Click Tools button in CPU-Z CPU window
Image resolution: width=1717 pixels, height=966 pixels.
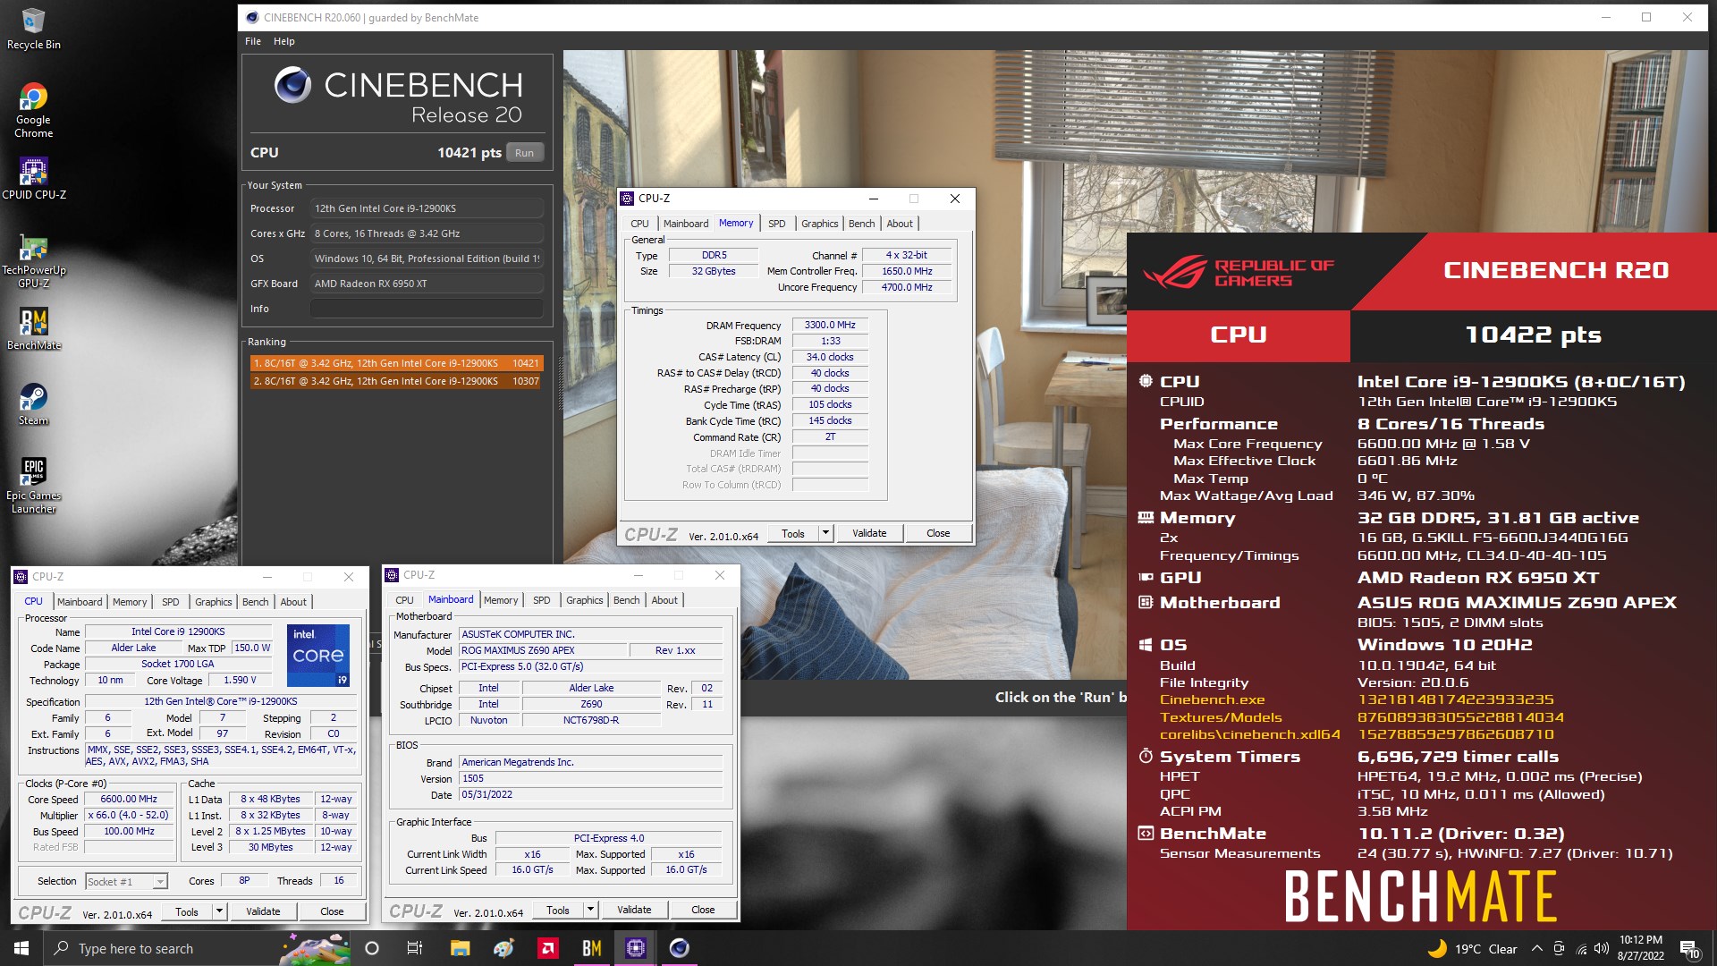187,911
